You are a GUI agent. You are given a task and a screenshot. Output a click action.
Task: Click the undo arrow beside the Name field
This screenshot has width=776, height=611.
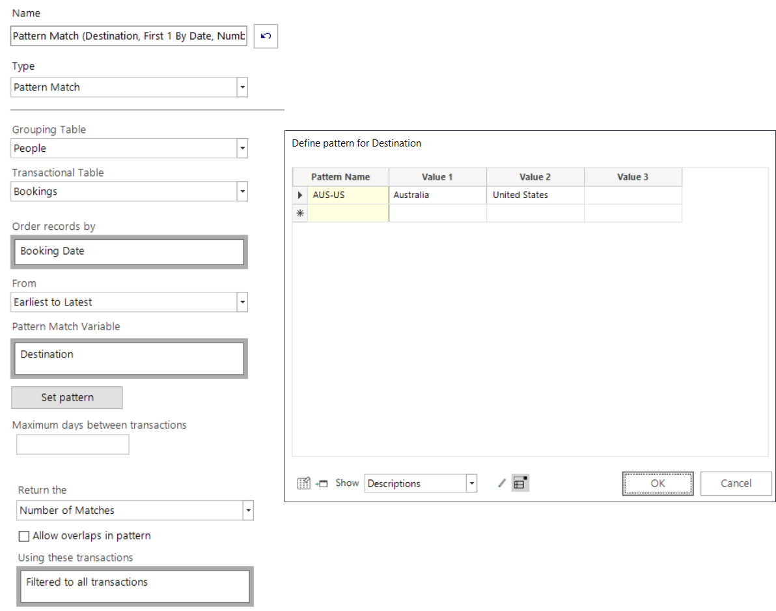[266, 36]
